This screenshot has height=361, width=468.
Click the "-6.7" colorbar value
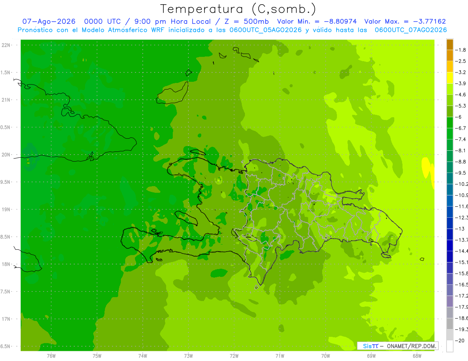point(461,128)
